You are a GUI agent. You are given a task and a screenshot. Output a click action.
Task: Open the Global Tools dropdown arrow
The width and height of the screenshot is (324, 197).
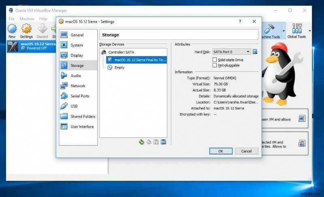click(309, 31)
